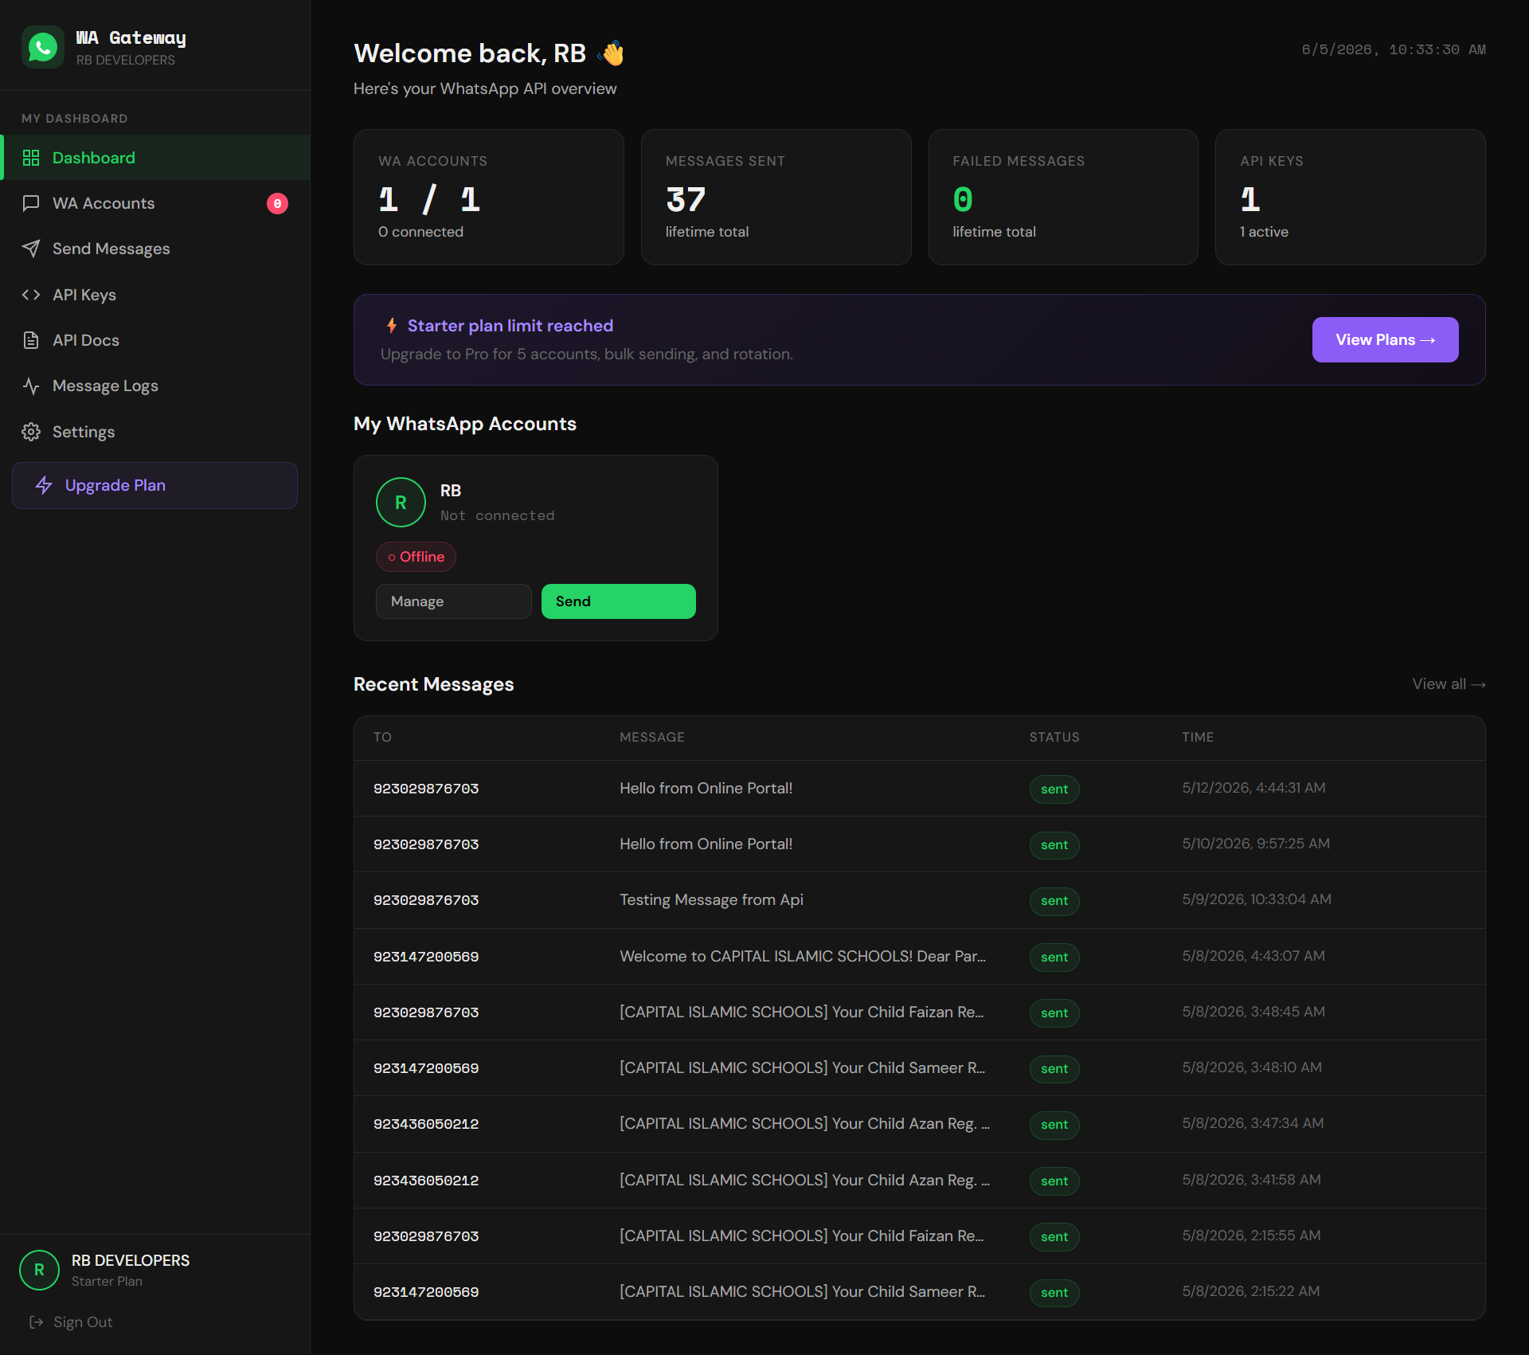The width and height of the screenshot is (1529, 1355).
Task: Click the 'Starter Plan' label in sidebar footer
Action: (107, 1281)
